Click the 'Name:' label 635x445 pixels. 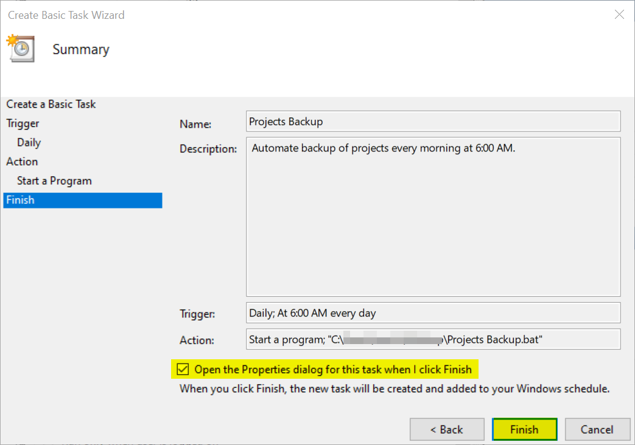click(x=195, y=124)
